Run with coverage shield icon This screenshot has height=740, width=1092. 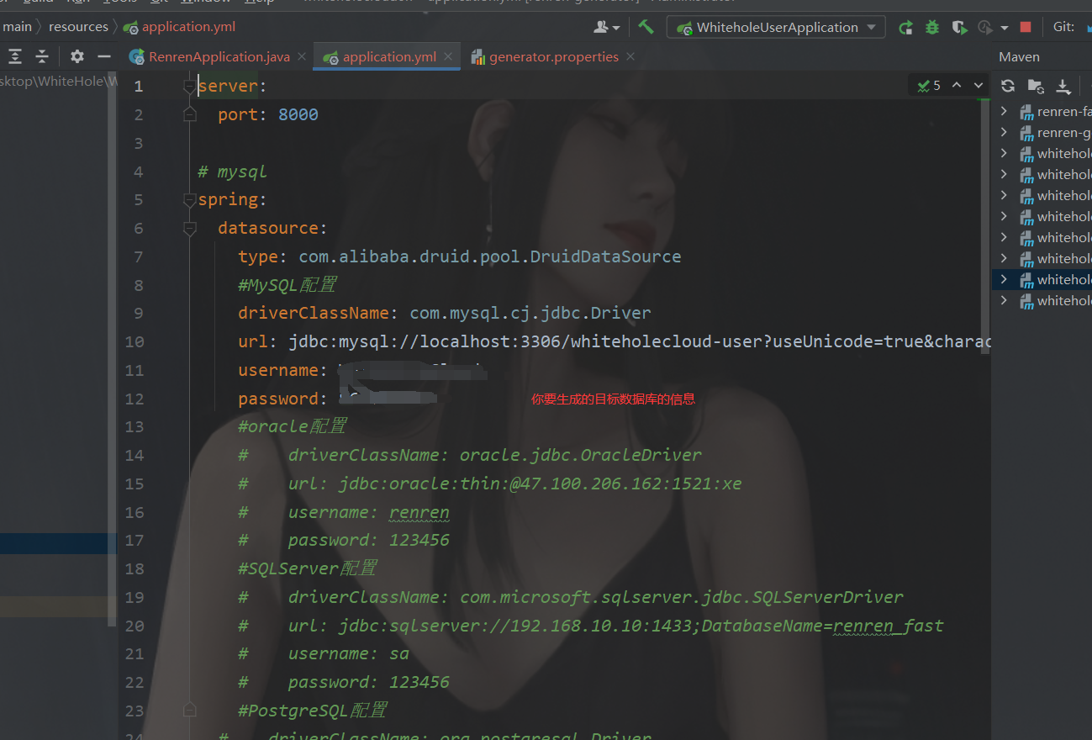959,27
